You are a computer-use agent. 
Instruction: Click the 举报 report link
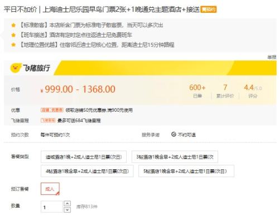[272, 57]
